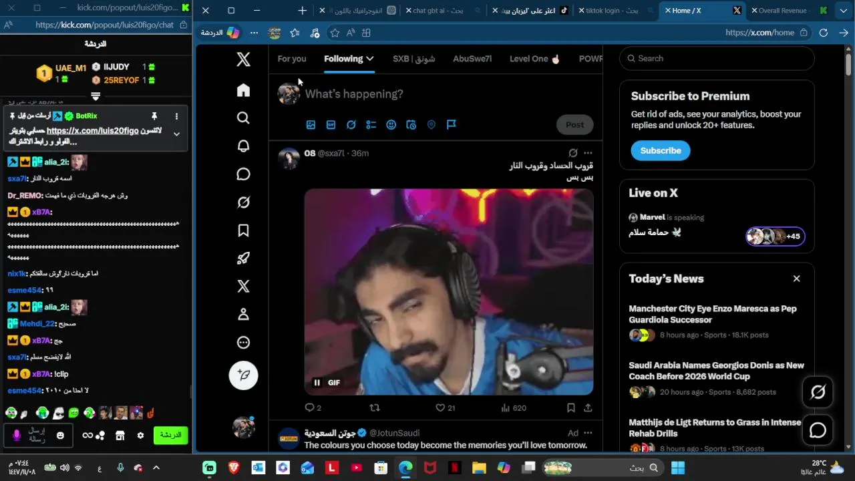Add a poll using composer poll icon
855x481 pixels.
371,125
